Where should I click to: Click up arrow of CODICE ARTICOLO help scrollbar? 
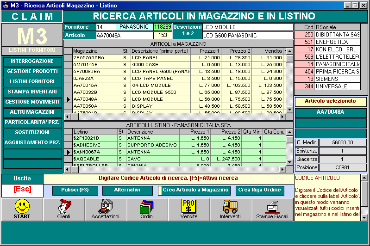pyautogui.click(x=364, y=178)
